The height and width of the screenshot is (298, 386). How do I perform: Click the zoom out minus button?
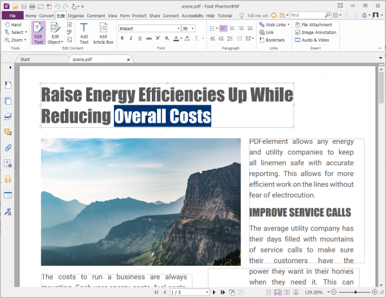click(x=334, y=292)
